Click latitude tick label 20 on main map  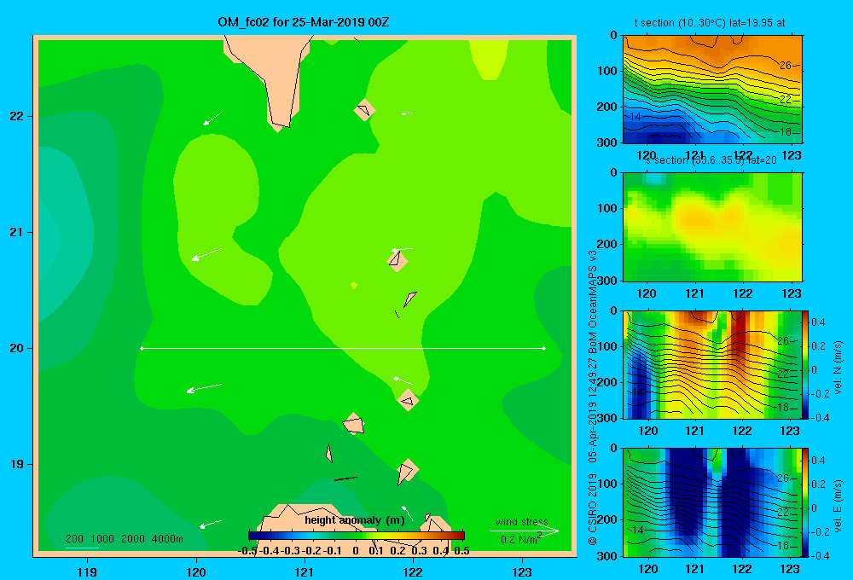[x=17, y=348]
